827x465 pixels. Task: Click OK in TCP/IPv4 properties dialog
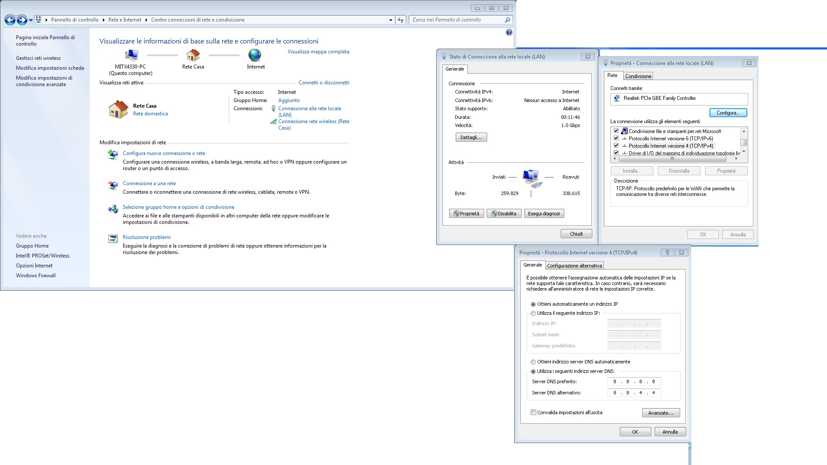point(635,432)
